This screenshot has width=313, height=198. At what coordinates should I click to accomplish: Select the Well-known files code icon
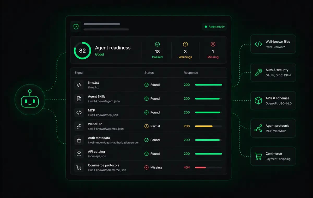click(x=258, y=44)
